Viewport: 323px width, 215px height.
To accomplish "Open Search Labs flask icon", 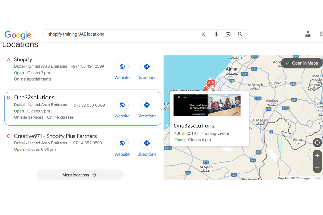I will [x=308, y=34].
